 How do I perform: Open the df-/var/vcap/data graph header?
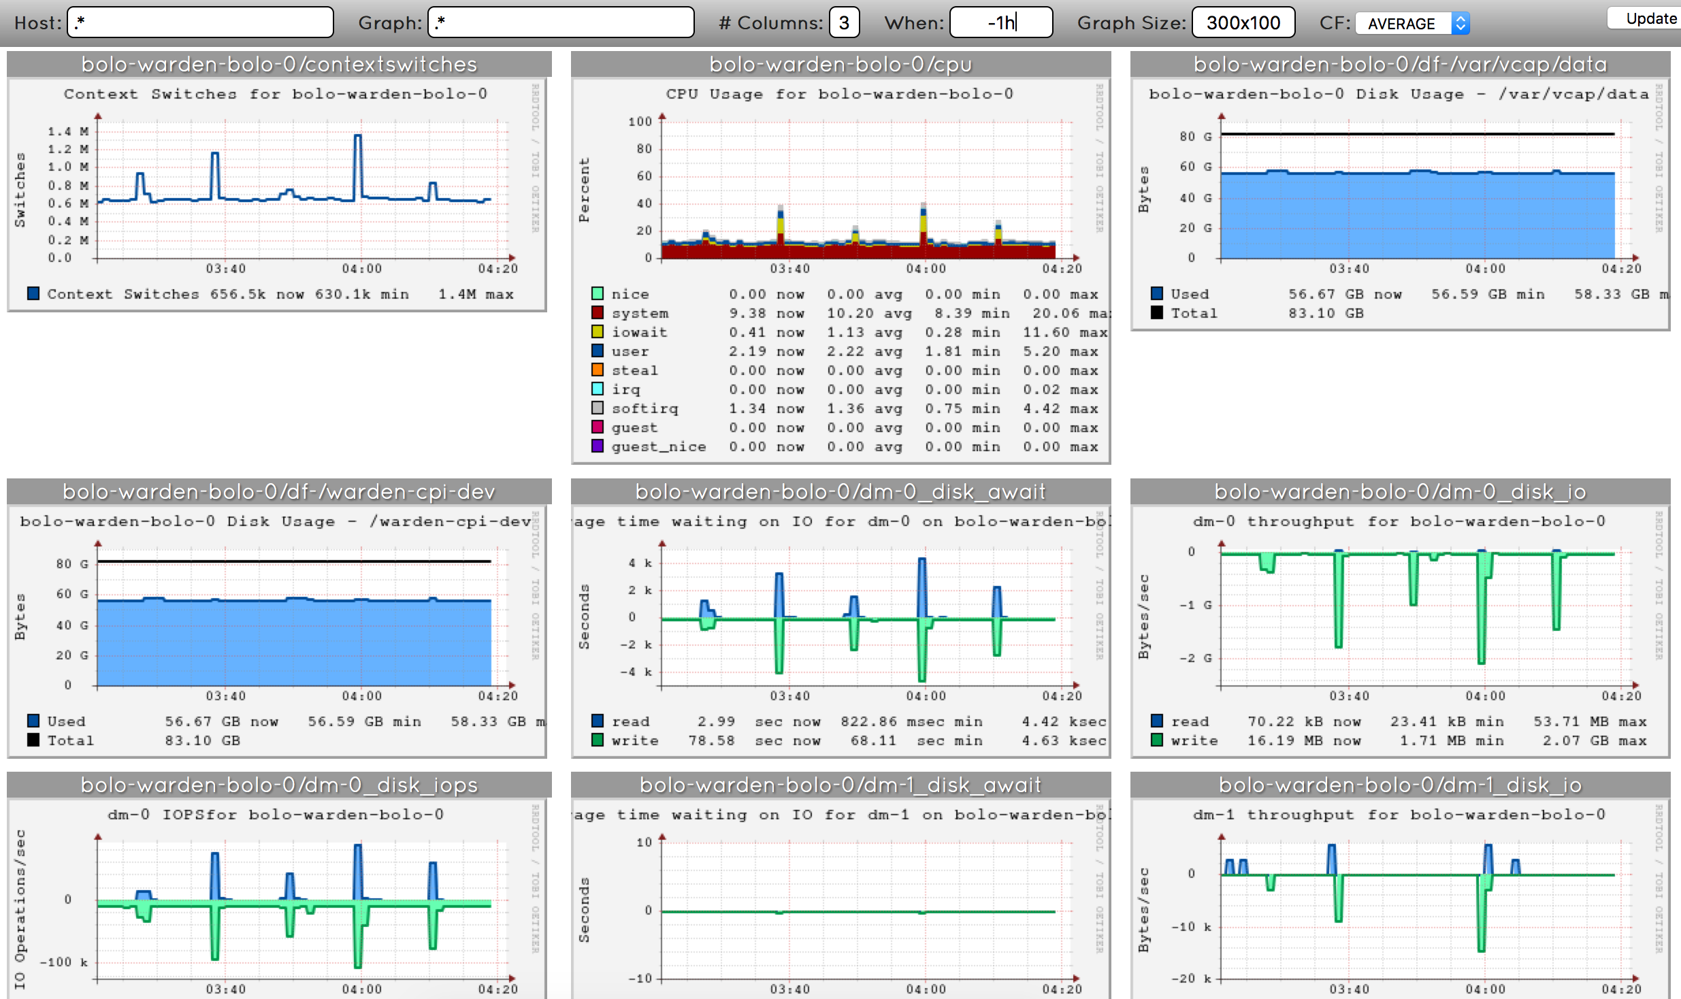pos(1400,64)
